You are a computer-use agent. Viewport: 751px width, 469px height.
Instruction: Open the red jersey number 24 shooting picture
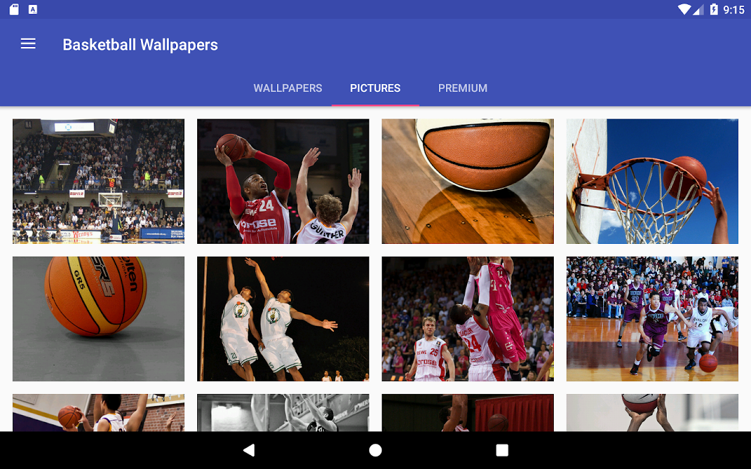283,181
